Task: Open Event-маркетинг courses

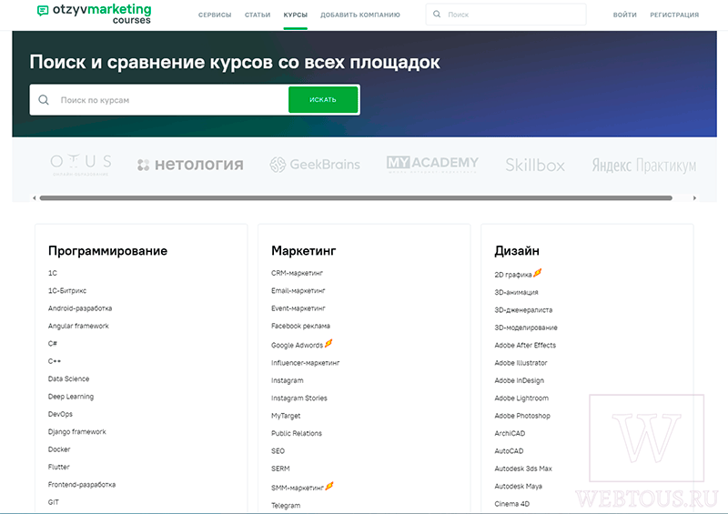Action: tap(298, 308)
